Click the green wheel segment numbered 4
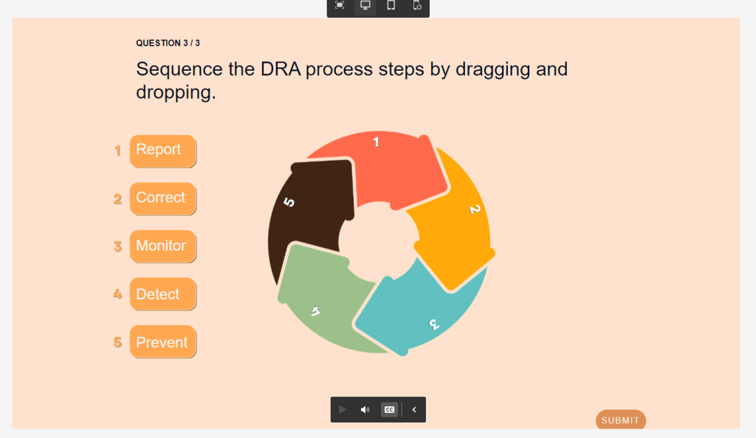756x438 pixels. pyautogui.click(x=317, y=302)
